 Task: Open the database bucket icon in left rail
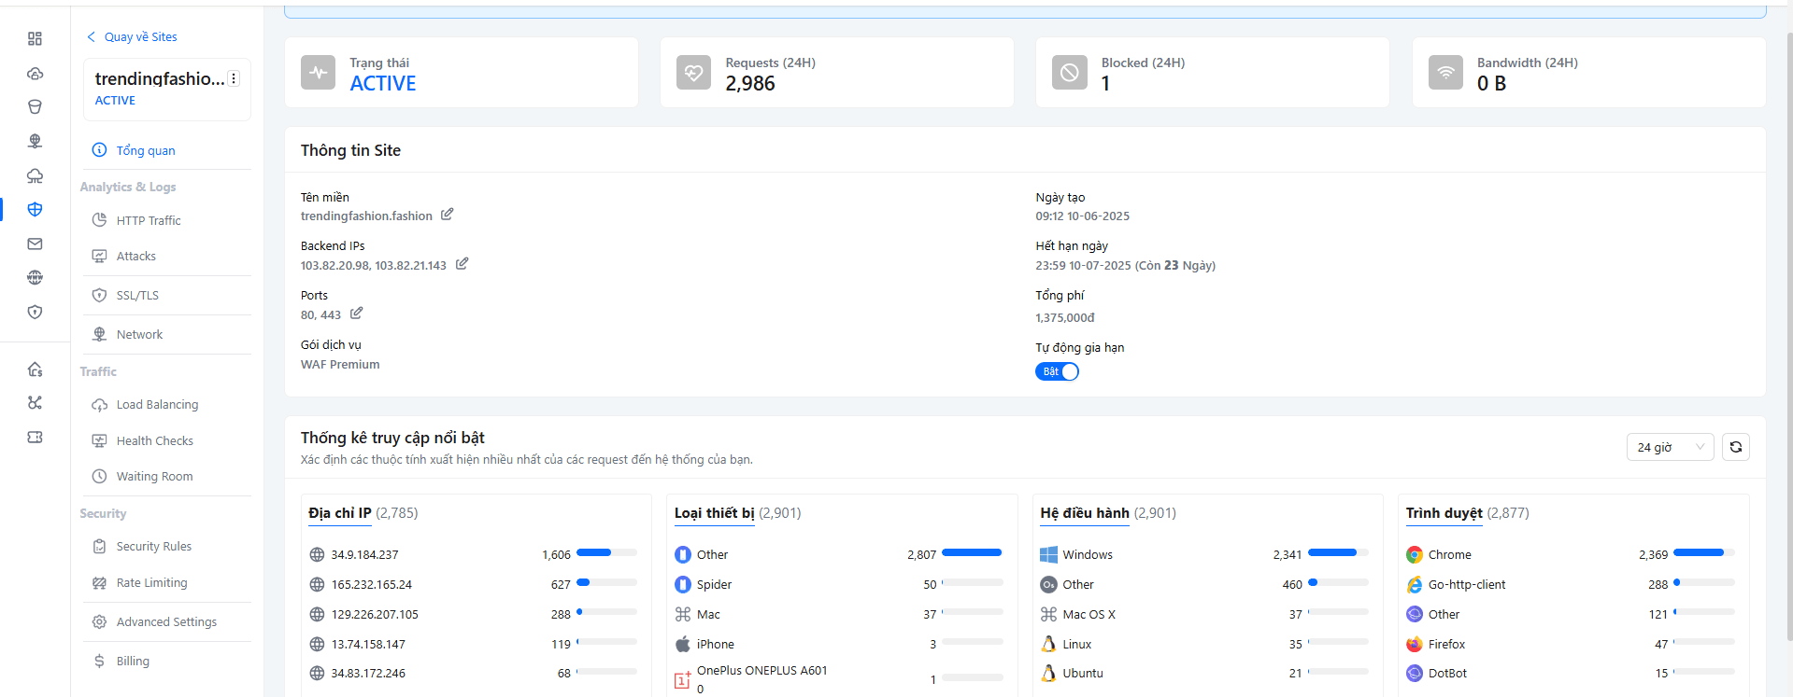(x=35, y=106)
